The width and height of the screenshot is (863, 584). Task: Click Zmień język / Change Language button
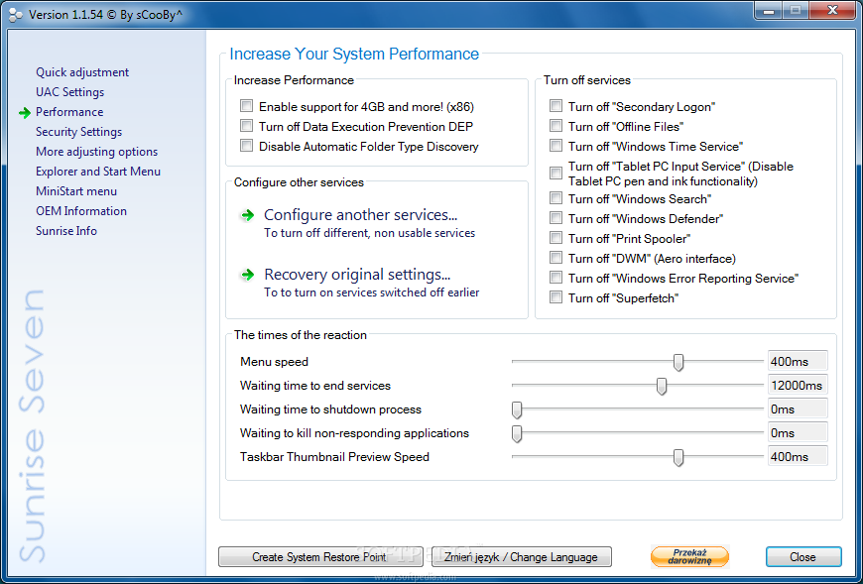(521, 557)
